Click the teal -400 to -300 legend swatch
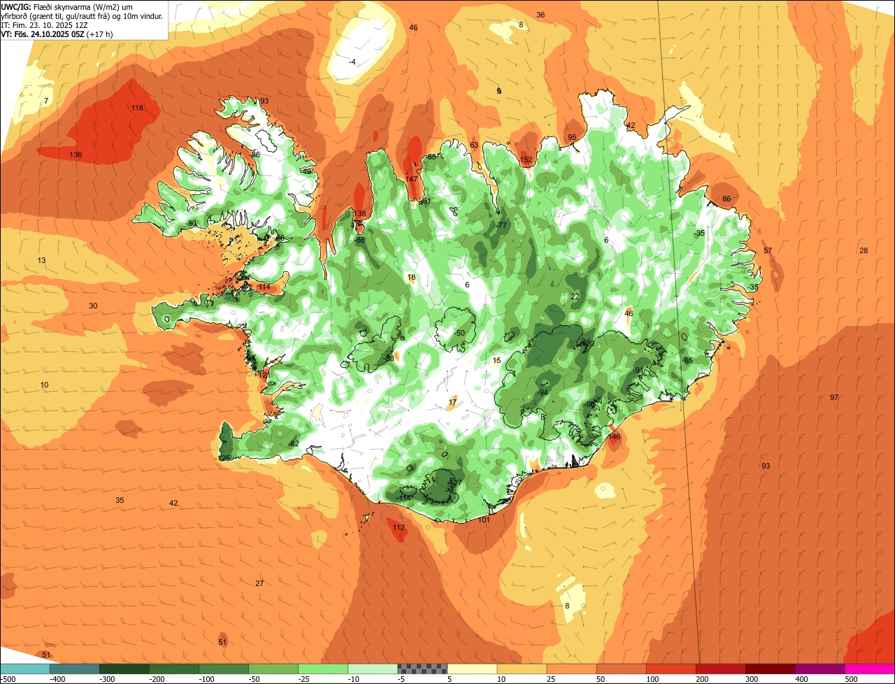This screenshot has height=684, width=895. coord(75,669)
